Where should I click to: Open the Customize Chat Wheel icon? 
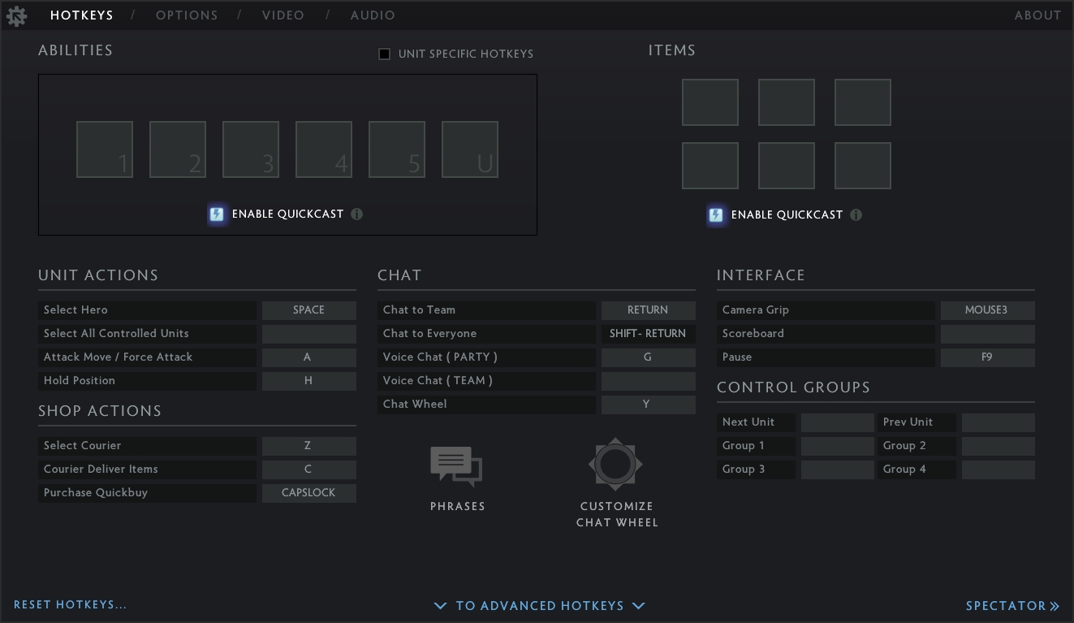click(615, 465)
